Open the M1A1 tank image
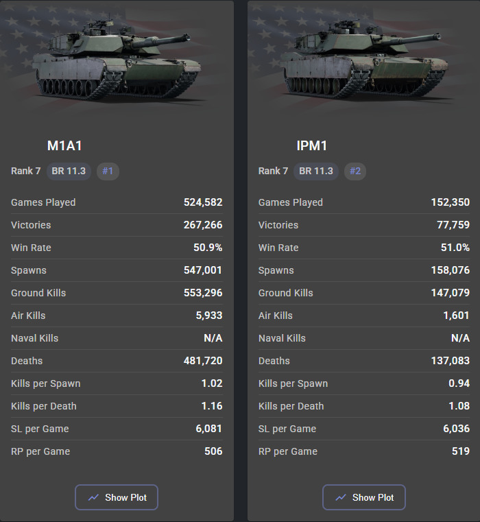 click(117, 60)
